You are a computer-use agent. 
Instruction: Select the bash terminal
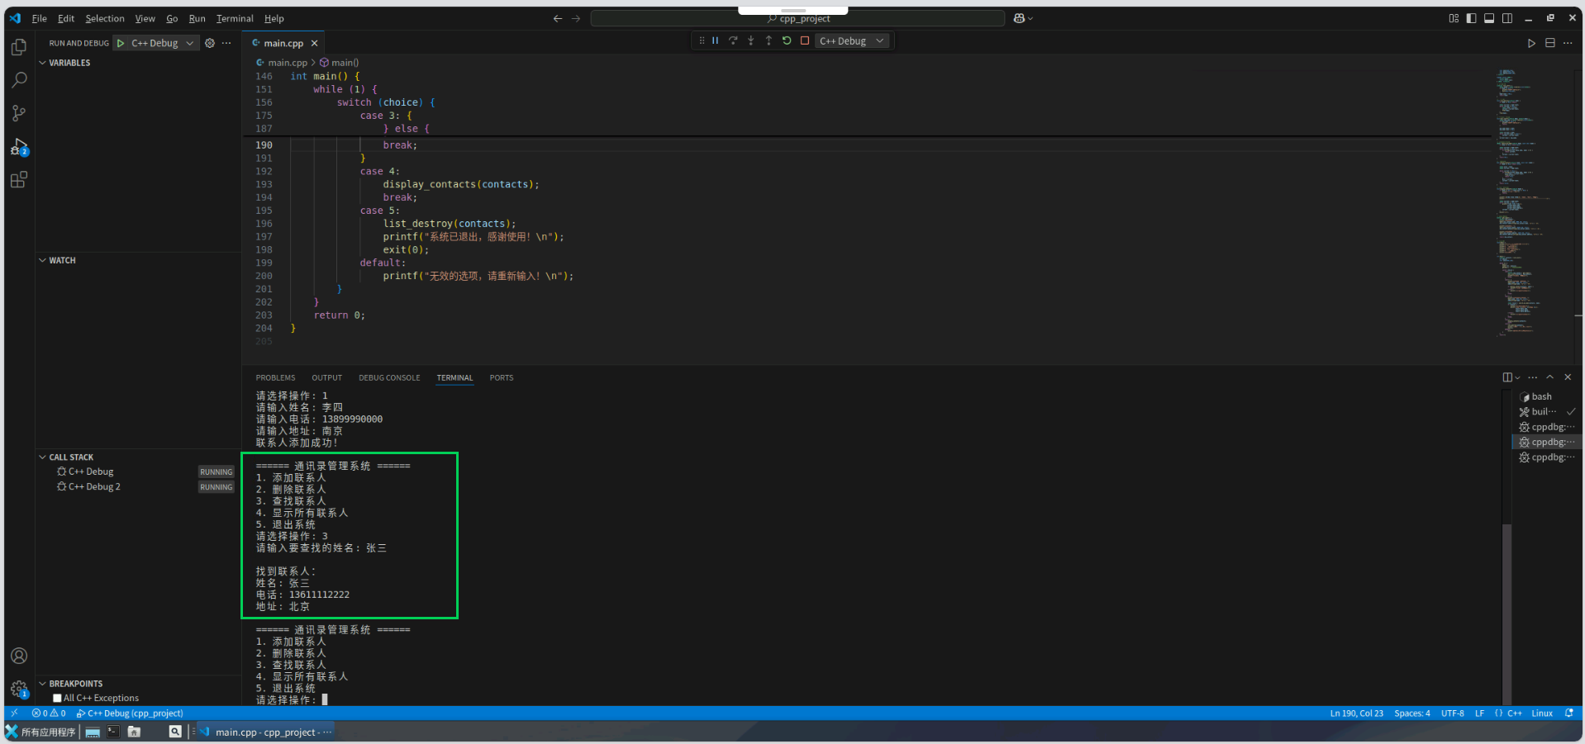1547,396
